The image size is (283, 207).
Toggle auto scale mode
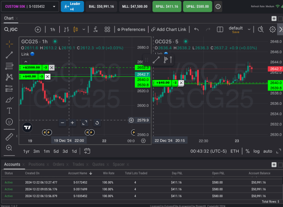point(268,151)
